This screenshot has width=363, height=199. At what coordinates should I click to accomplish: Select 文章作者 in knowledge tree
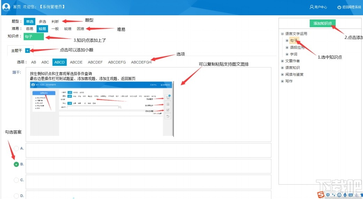click(x=292, y=61)
